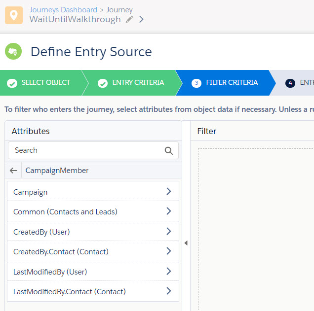
Task: Click in the attributes Search field
Action: tap(86, 150)
